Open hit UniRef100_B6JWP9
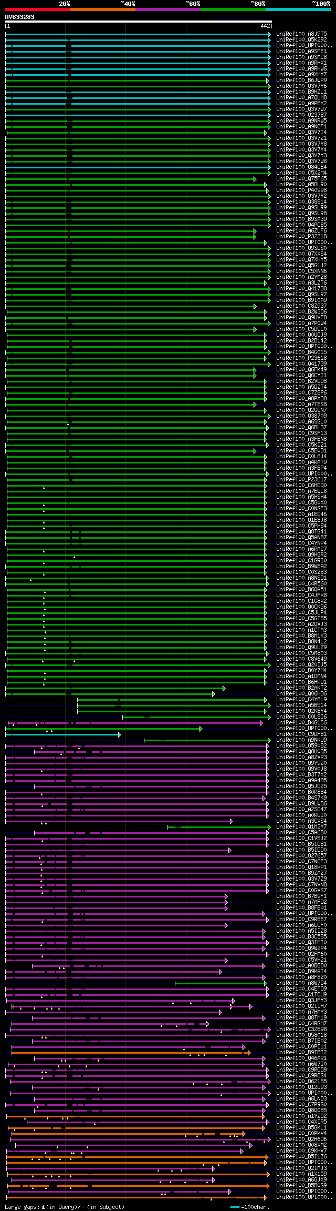Screen dimensions: 336x1211 point(301,80)
